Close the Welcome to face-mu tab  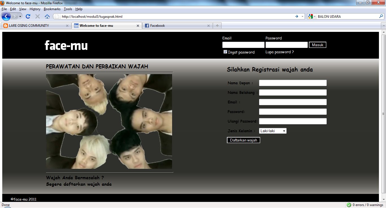tap(138, 26)
